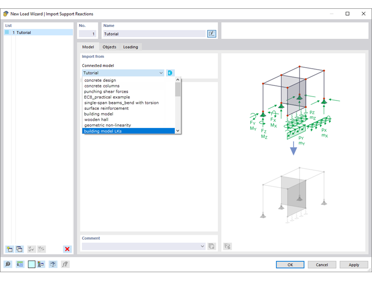Delete the selected item with red X
372x281 pixels.
pyautogui.click(x=67, y=249)
